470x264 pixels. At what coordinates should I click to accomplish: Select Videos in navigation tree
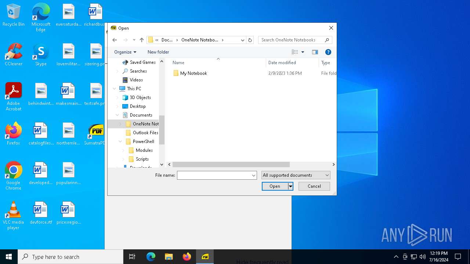[x=136, y=80]
